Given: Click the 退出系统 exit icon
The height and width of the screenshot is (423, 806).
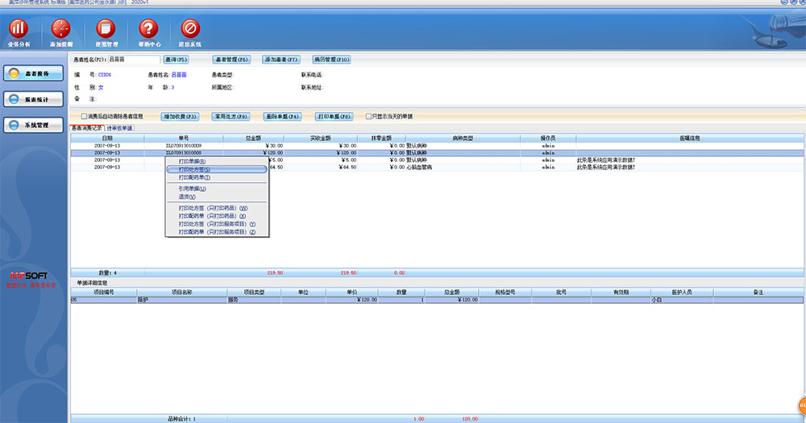Looking at the screenshot, I should pyautogui.click(x=191, y=30).
